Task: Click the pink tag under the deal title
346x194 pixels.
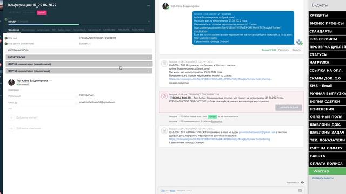Action: [42, 12]
